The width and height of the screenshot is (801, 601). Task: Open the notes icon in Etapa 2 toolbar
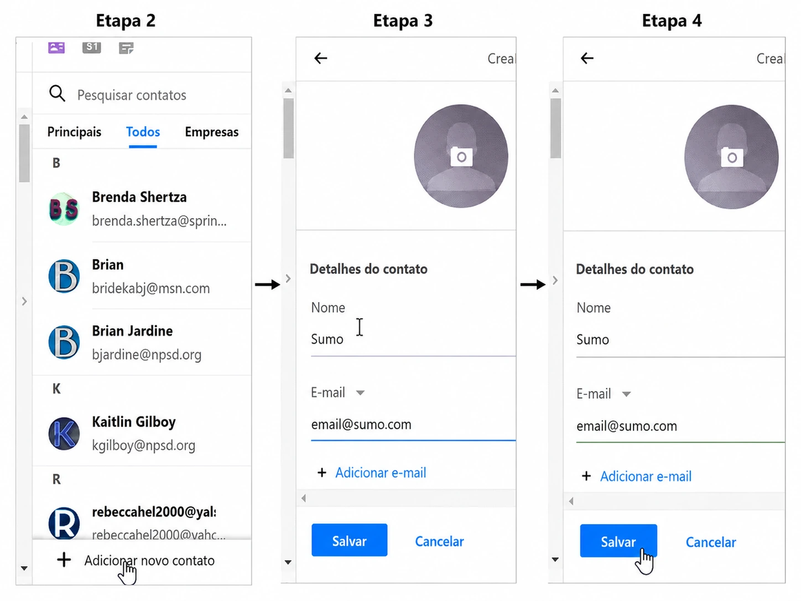click(126, 49)
